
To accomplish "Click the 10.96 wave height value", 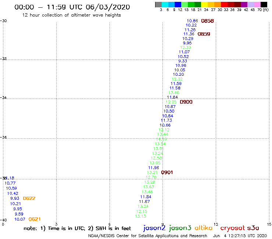I will [181, 65].
